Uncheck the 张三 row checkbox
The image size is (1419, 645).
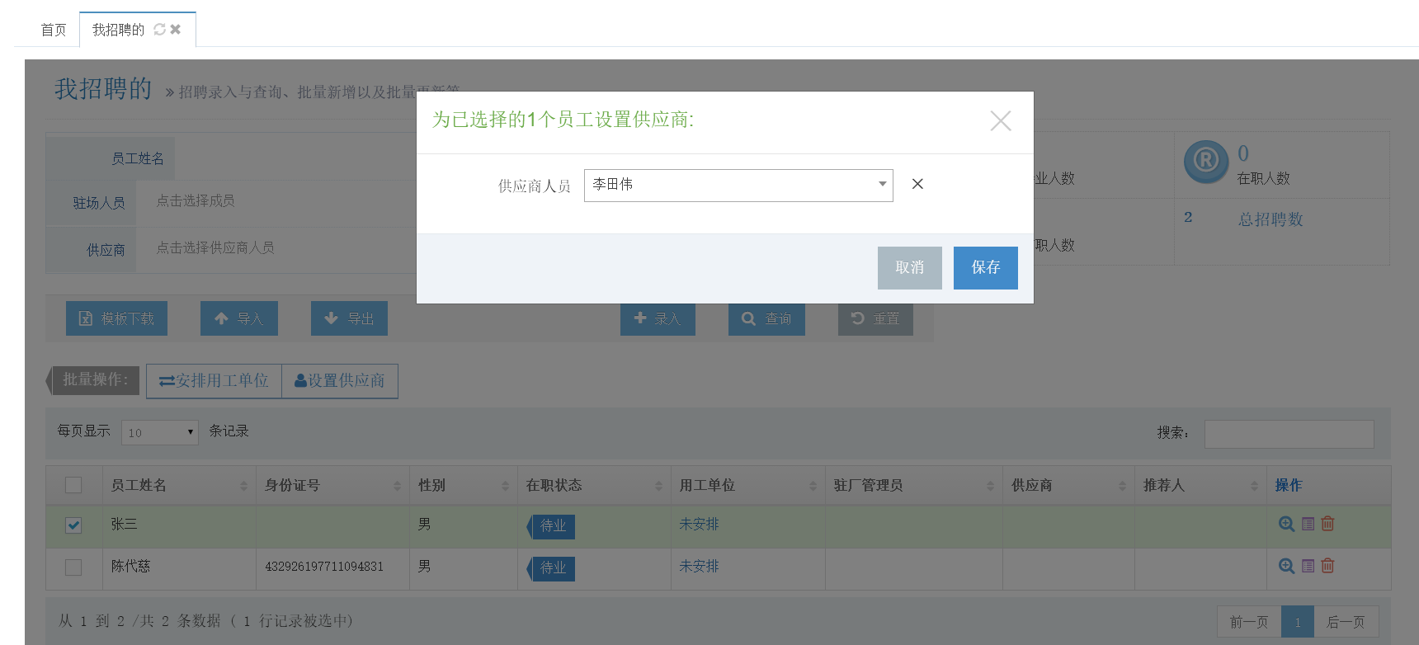coord(73,525)
